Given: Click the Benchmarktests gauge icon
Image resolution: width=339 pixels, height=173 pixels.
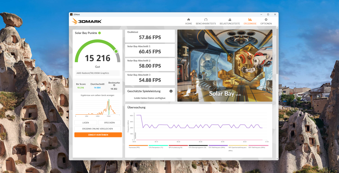Looking at the screenshot, I should (206, 20).
